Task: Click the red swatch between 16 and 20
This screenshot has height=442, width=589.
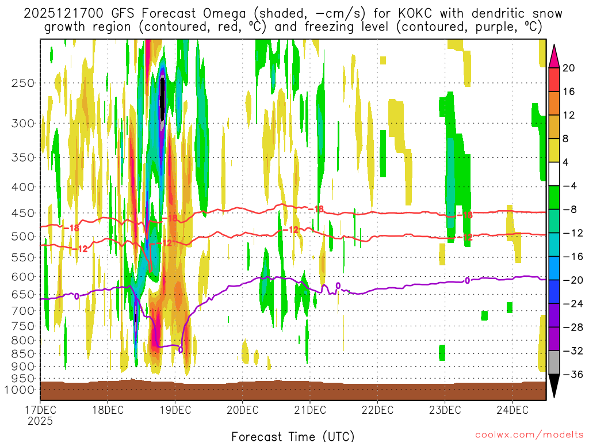Action: coord(554,79)
